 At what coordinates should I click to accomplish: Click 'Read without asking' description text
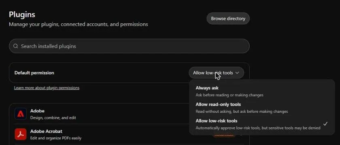[242, 112]
